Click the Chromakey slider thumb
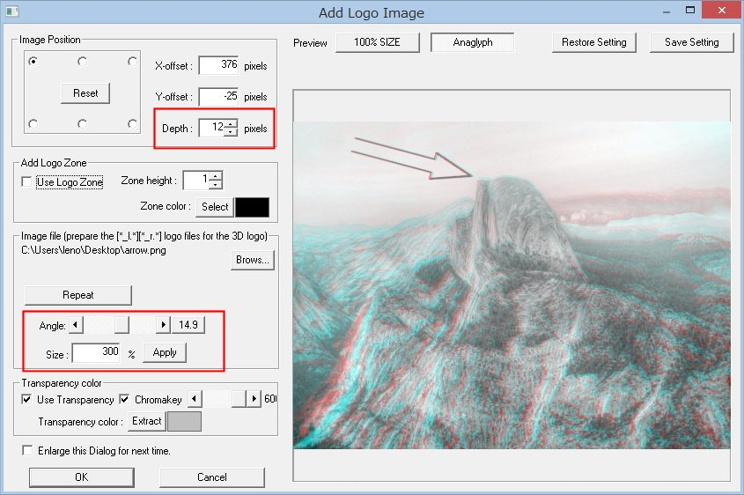The image size is (744, 495). pos(239,399)
